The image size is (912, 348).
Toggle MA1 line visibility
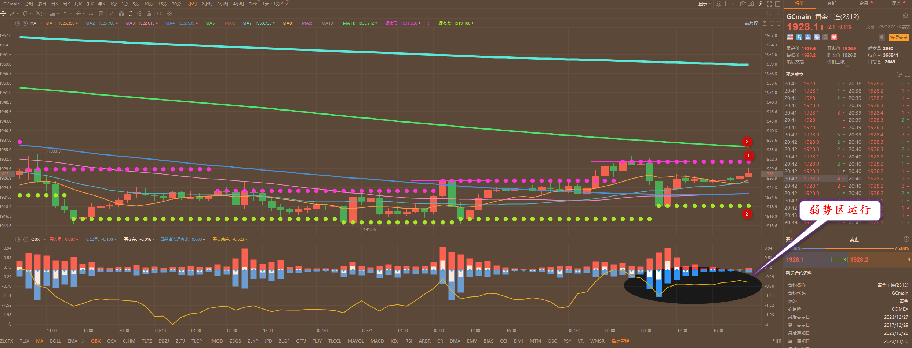pos(62,23)
